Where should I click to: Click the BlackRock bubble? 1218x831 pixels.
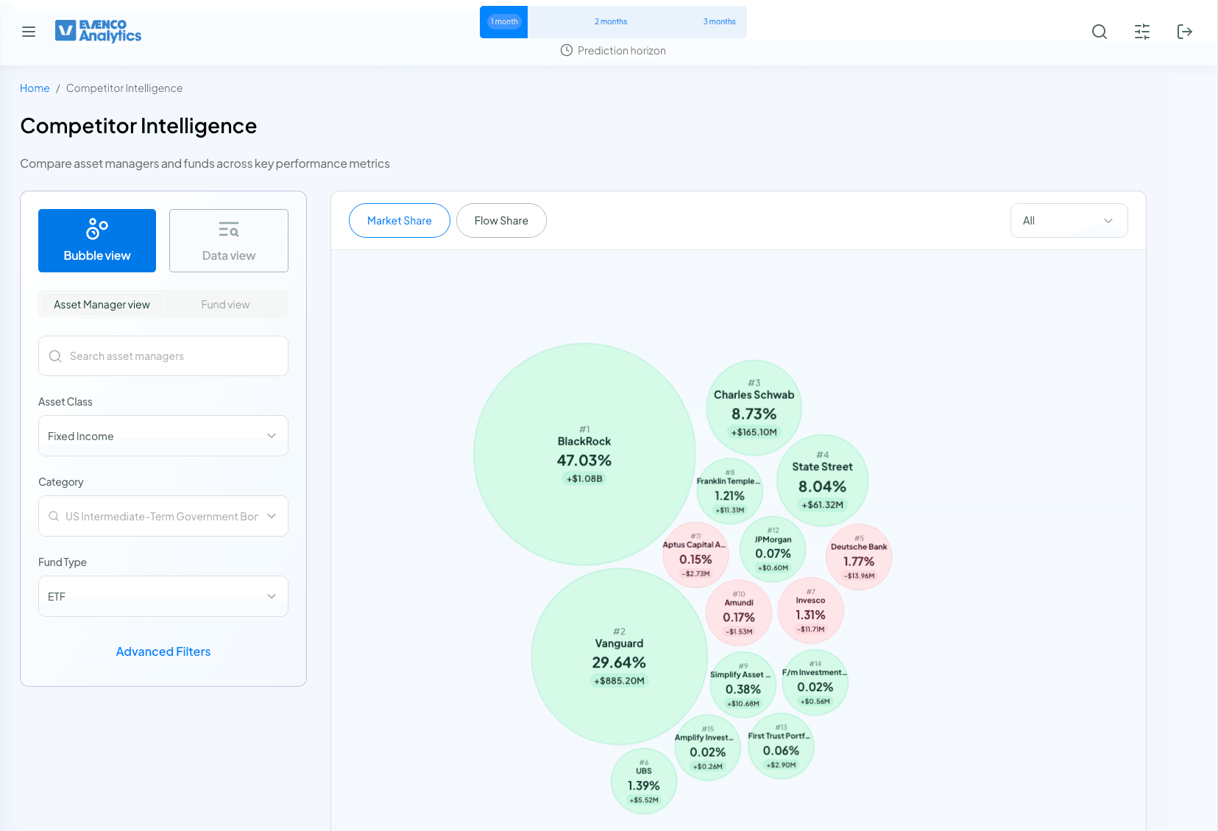pos(584,454)
